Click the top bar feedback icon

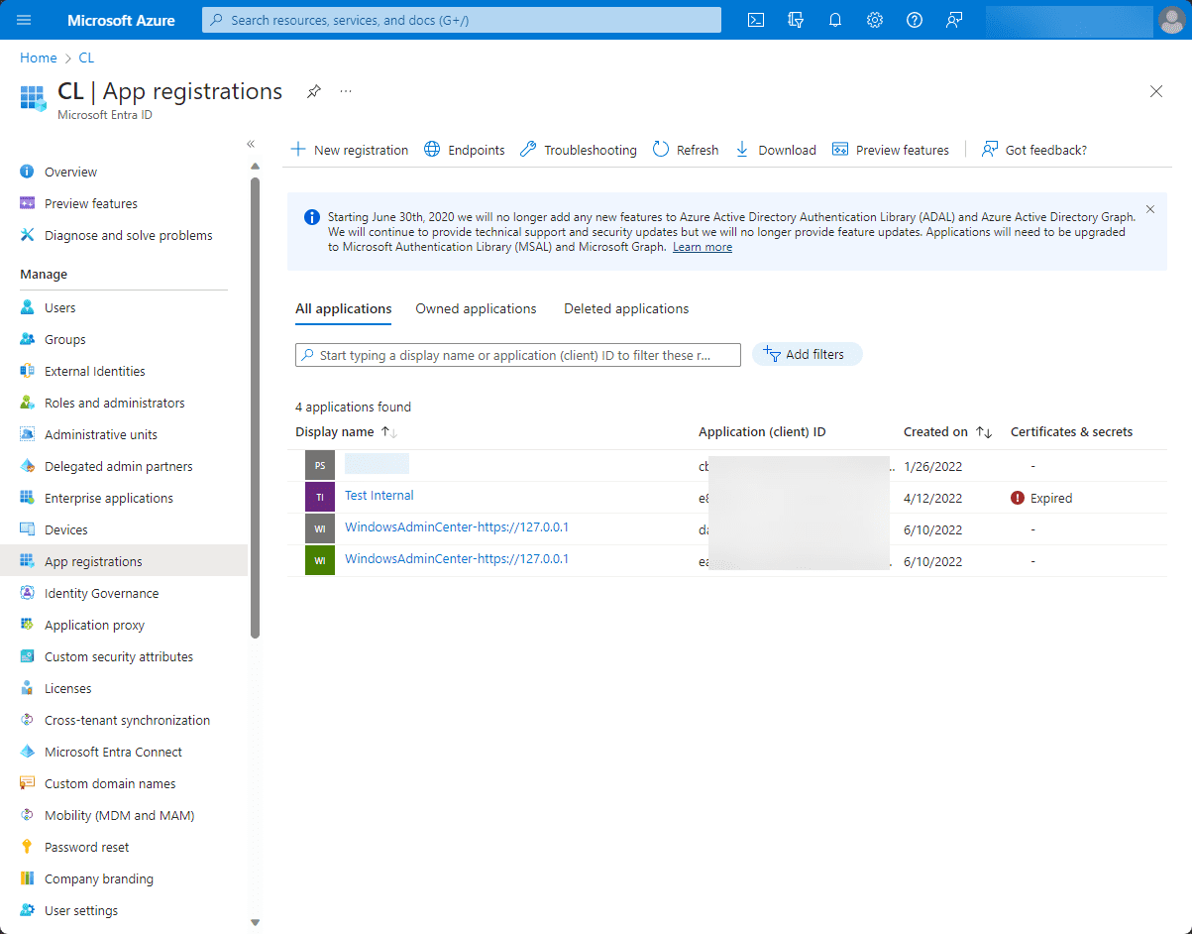(954, 20)
